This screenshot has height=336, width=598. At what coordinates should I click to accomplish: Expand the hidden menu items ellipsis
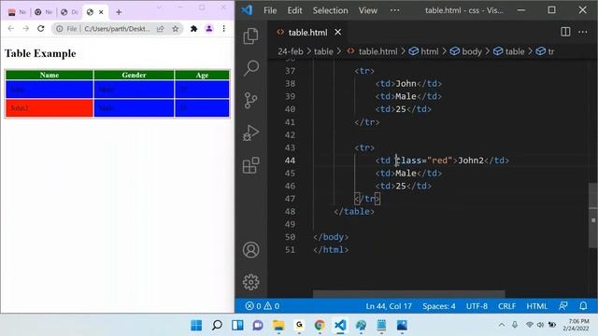[394, 10]
